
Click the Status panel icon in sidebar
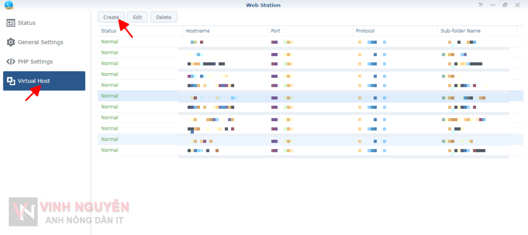coord(11,23)
